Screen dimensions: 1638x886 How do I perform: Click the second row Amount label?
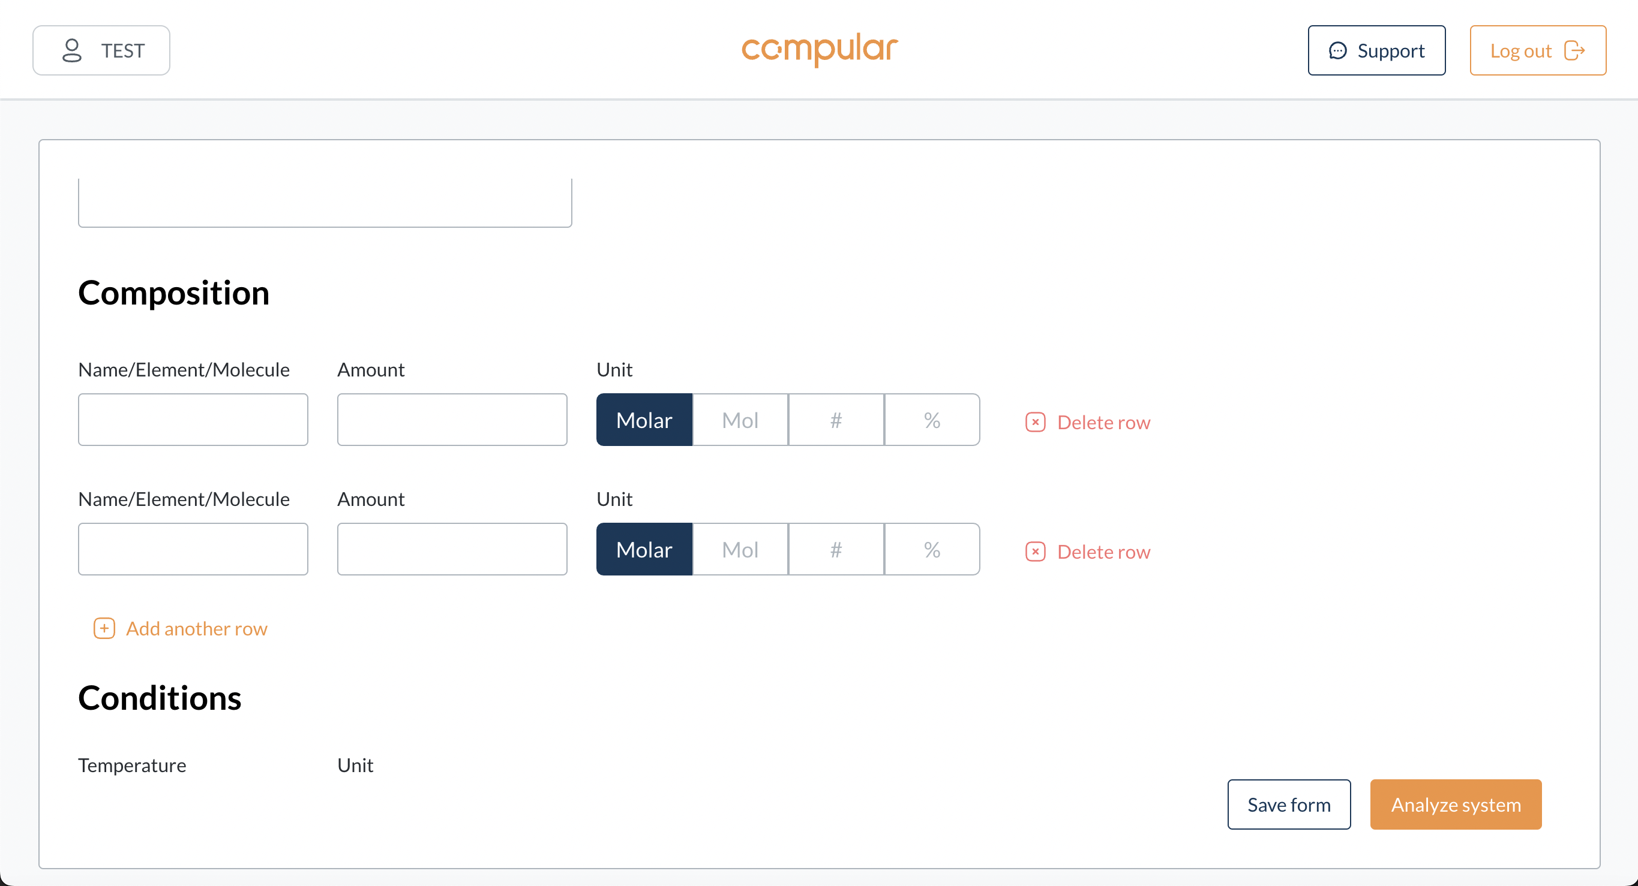pos(371,499)
